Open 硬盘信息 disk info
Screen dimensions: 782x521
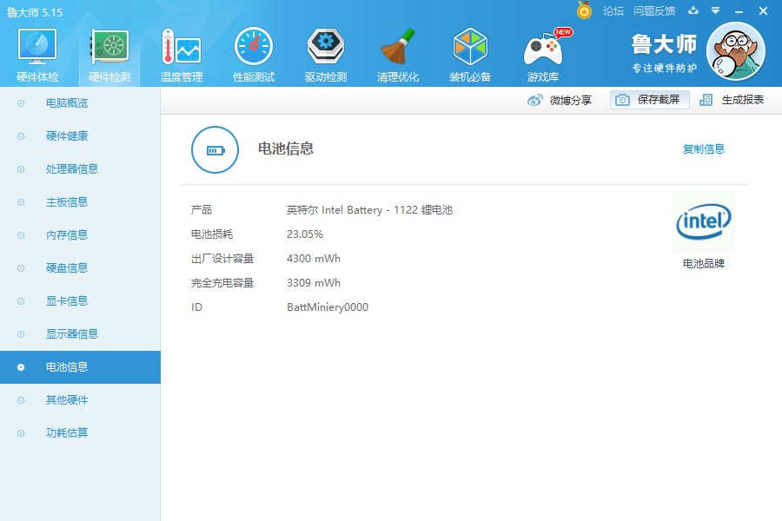click(x=67, y=267)
